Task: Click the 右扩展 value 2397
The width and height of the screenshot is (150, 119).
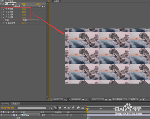Action: [x=24, y=9]
